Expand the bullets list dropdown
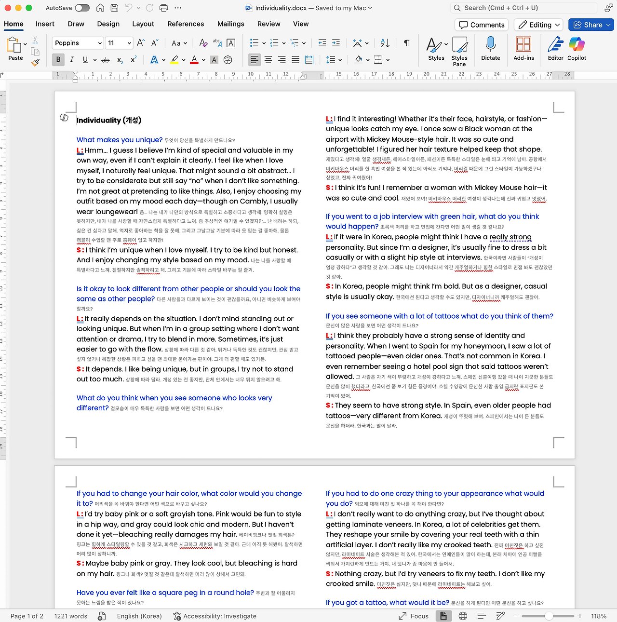This screenshot has width=617, height=622. 264,43
